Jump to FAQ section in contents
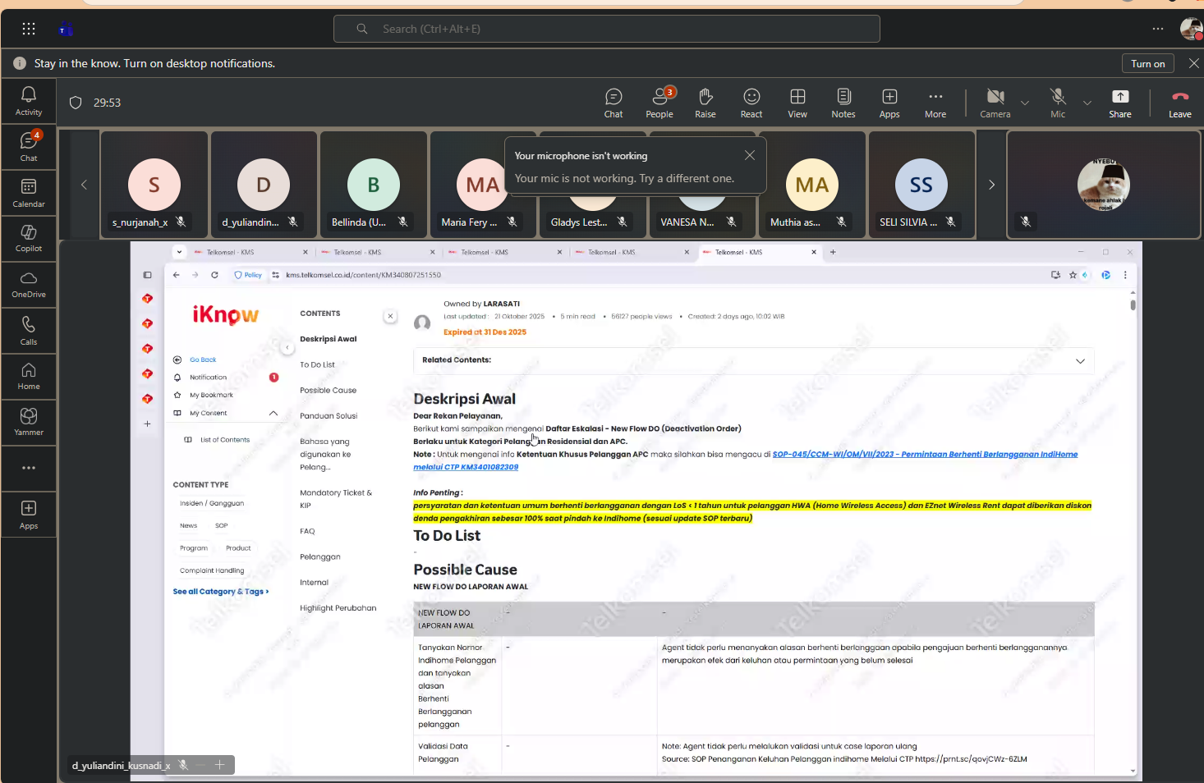This screenshot has width=1204, height=783. 307,531
